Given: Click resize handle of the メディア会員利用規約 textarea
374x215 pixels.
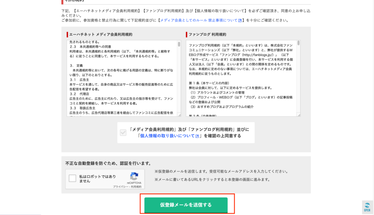Looking at the screenshot, I should 180,115.
